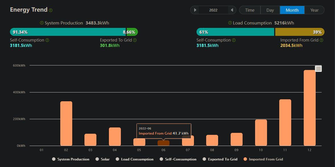Click the December bar in chart
Viewport: 335px width, 167px height.
point(310,108)
